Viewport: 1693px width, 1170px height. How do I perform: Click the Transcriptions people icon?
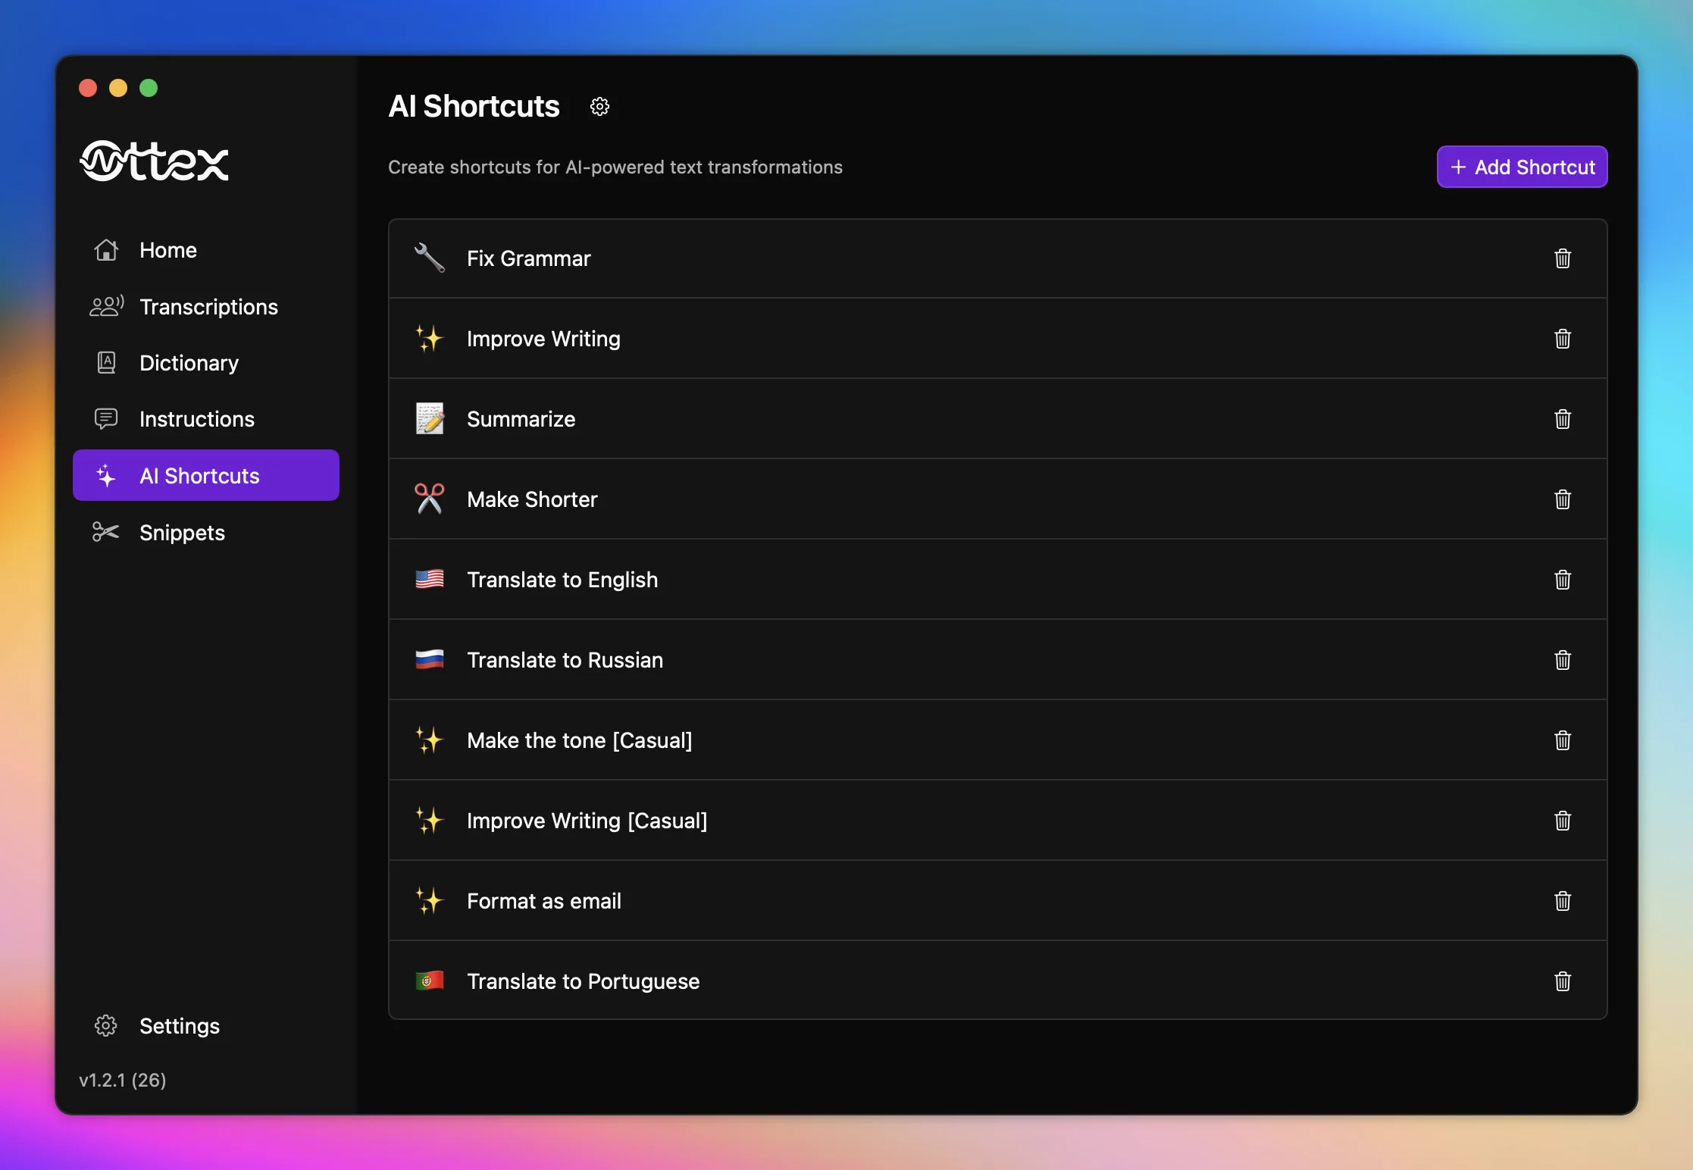[x=105, y=306]
